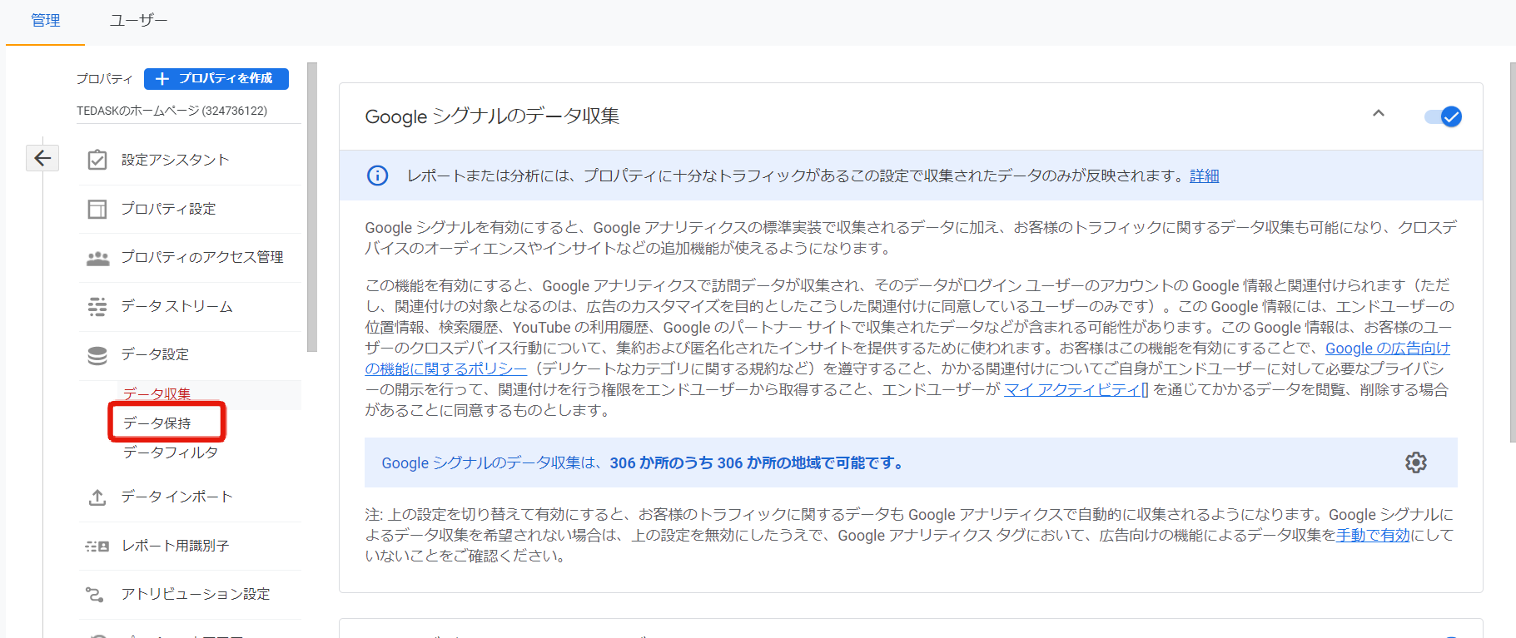Screen dimensions: 1516x638
Task: Select データ保持 in the sidebar
Action: click(157, 423)
